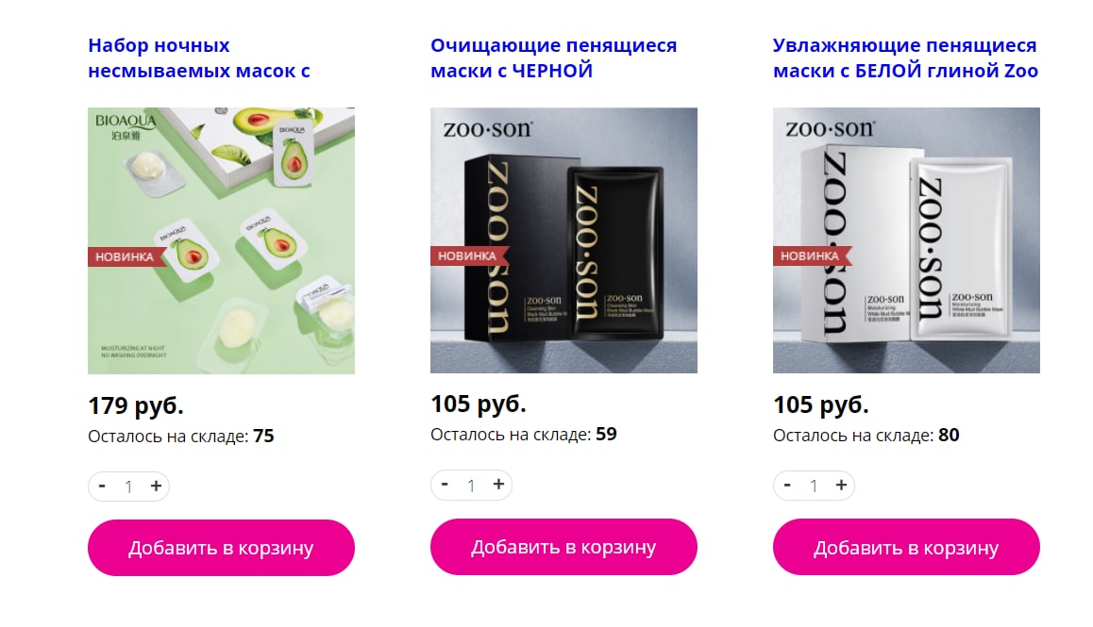Increase quantity for the avocado mask set
1093x627 pixels.
coord(156,487)
